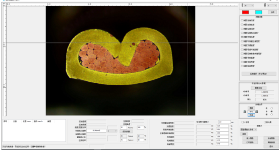Pick the cyan color swatch
Viewport: 279px width, 150px height.
259,12
